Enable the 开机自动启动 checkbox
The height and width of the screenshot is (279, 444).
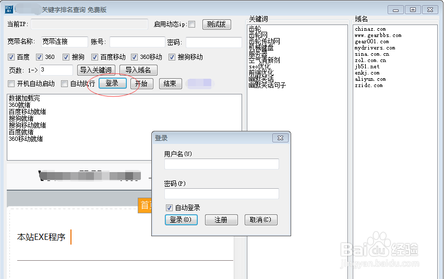[11, 84]
